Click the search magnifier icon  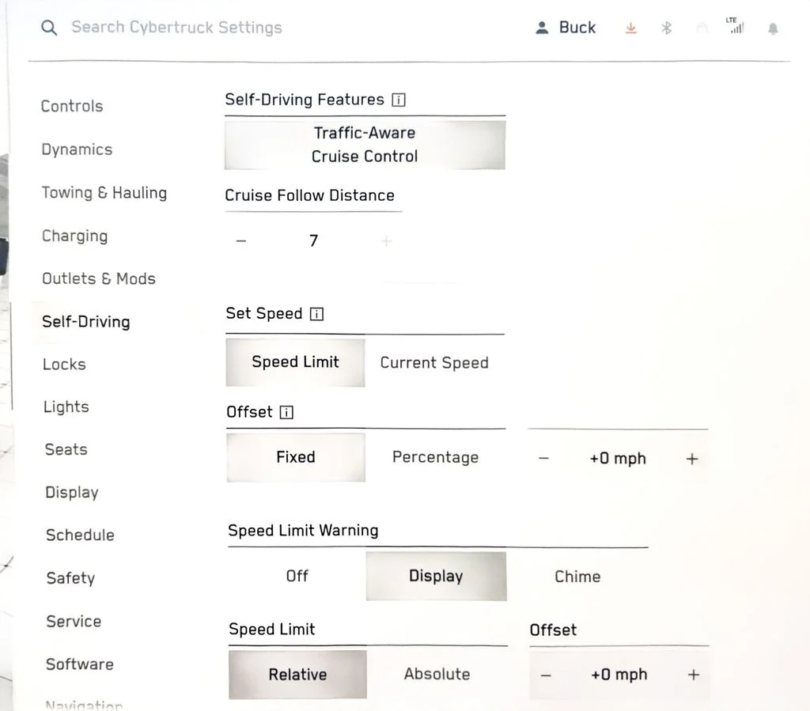click(49, 28)
